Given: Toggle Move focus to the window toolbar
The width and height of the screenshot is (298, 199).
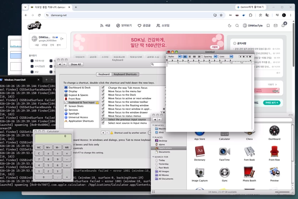Looking at the screenshot, I should tap(103, 102).
